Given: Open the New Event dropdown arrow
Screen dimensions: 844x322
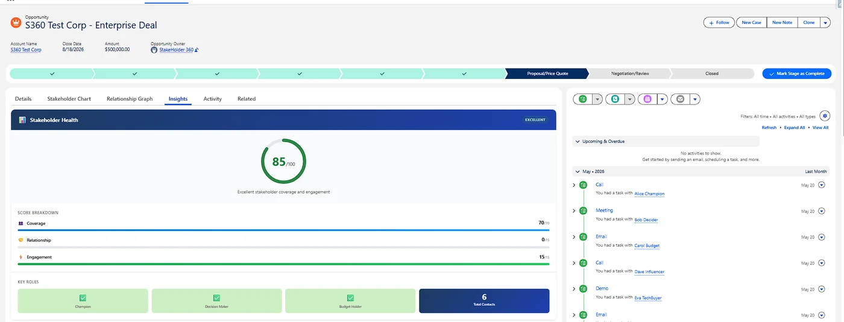Looking at the screenshot, I should (662, 99).
